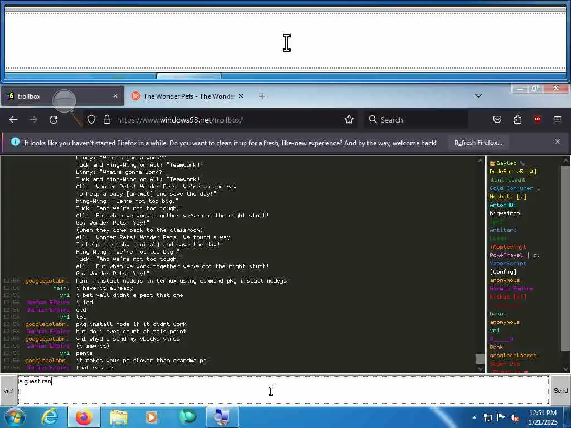Click the user list scrollbar thumb
The height and width of the screenshot is (428, 571).
click(x=566, y=257)
